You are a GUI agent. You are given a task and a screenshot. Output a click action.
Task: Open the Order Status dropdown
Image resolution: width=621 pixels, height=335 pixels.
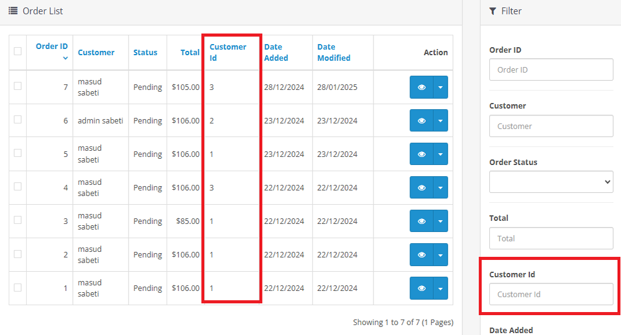click(551, 182)
